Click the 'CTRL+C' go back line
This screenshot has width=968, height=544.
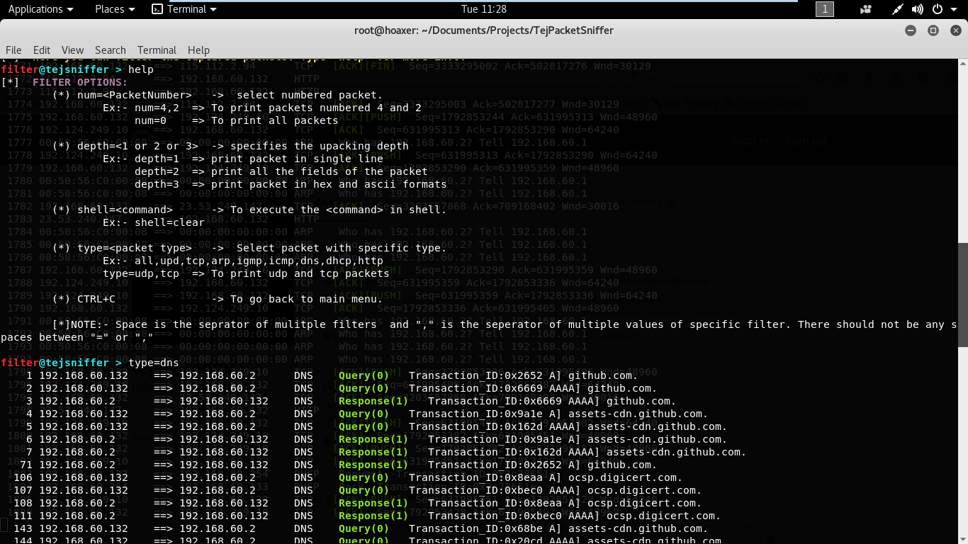218,299
